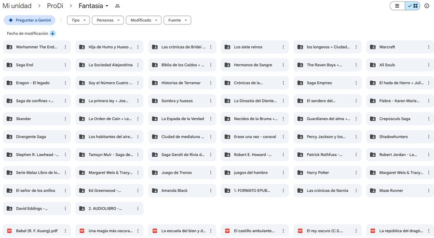Switch to grid view layout
This screenshot has height=238, width=434.
[x=413, y=6]
